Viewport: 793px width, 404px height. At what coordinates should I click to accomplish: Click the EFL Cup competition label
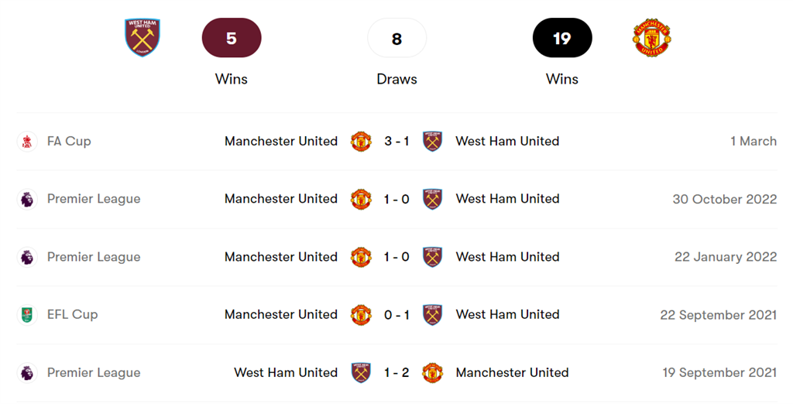pos(72,315)
